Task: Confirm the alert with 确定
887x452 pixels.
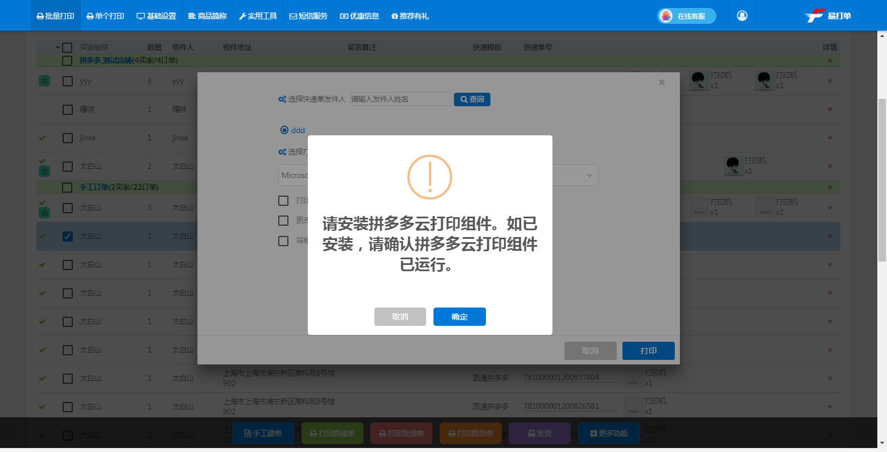Action: click(460, 317)
